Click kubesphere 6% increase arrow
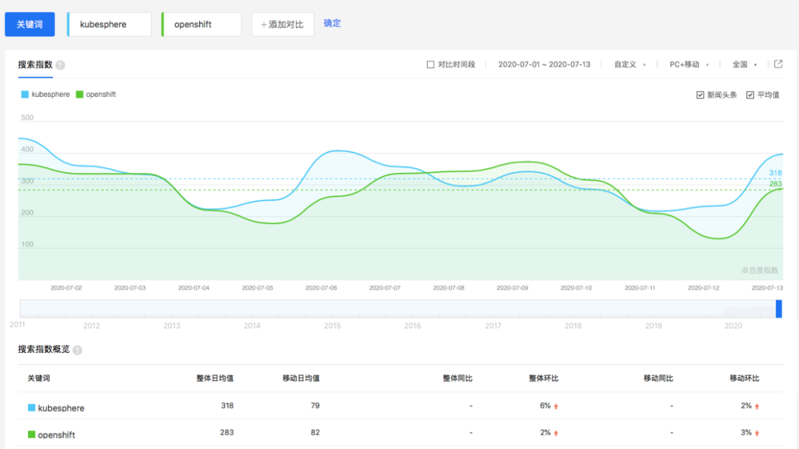Screen dimensions: 799x449 tap(556, 407)
